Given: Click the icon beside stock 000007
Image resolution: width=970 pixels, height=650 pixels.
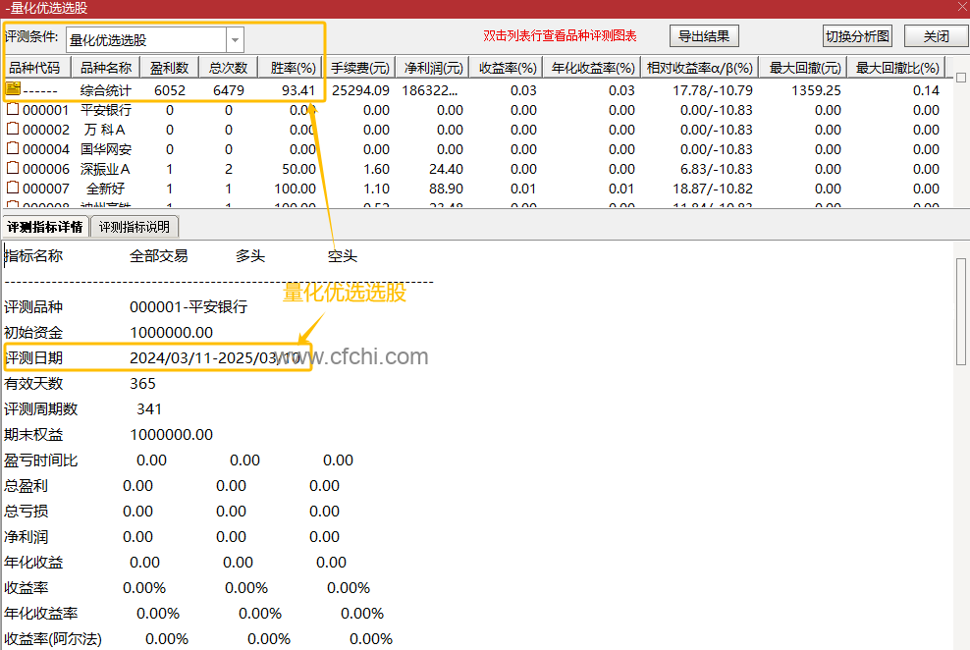Looking at the screenshot, I should pyautogui.click(x=13, y=188).
